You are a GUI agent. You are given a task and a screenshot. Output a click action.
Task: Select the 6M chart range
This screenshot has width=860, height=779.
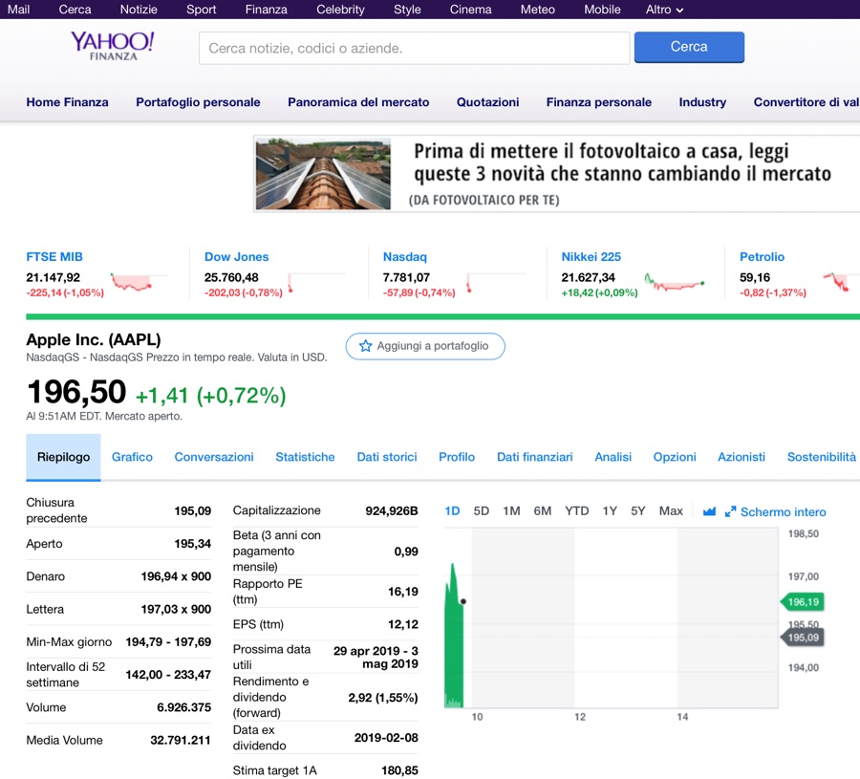(x=543, y=511)
